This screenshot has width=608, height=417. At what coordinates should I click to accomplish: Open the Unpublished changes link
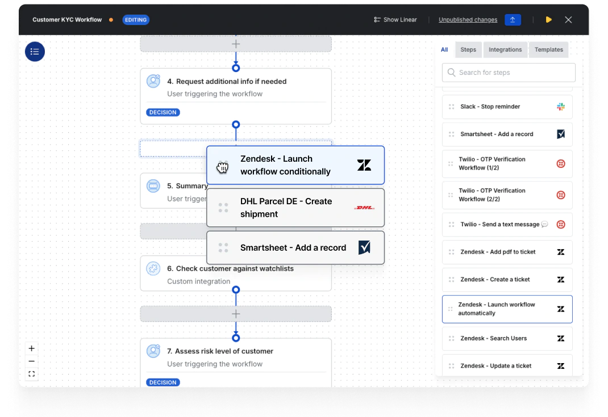[x=468, y=20]
